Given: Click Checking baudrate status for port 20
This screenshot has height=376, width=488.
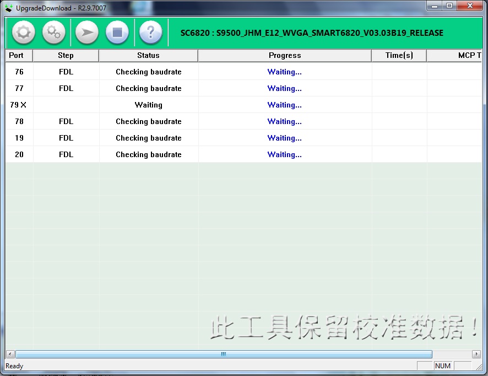Looking at the screenshot, I should (149, 154).
